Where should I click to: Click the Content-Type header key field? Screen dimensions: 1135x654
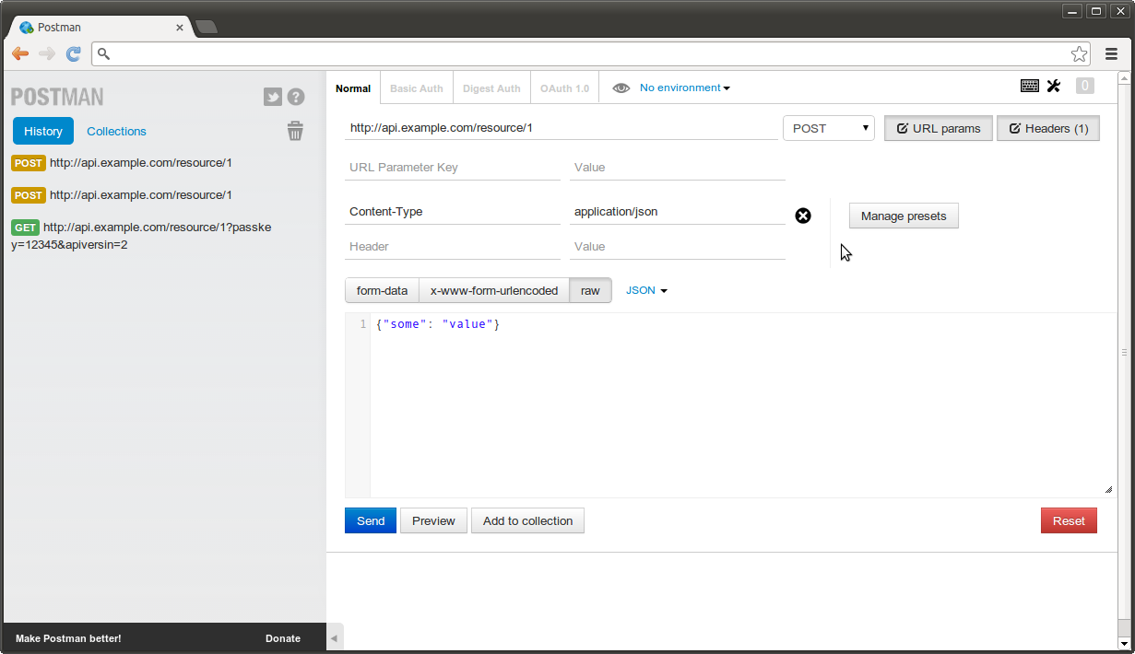453,212
